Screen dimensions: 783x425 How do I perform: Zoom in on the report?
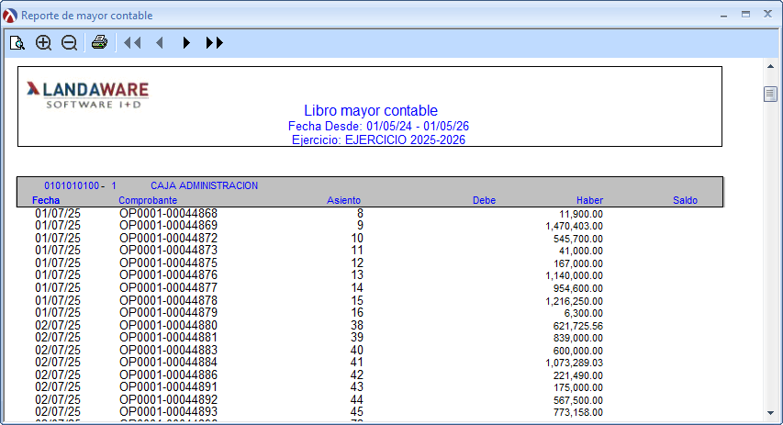click(x=43, y=43)
